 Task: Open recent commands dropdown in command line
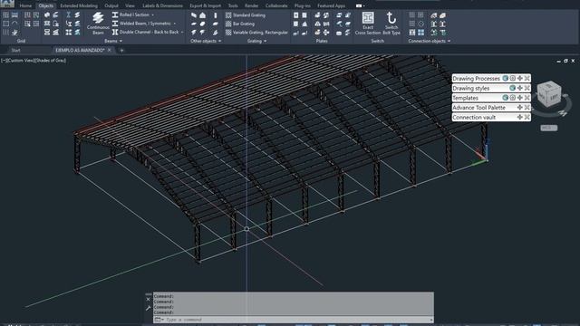159,320
